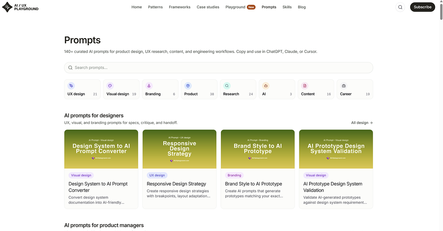This screenshot has width=443, height=231.
Task: Open Brand Style to AI Prototype thumbnail
Action: coord(258,149)
